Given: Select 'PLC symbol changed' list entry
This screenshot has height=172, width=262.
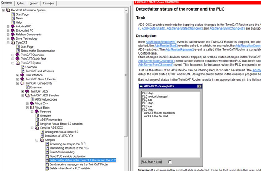Looking at the screenshot, I should (155, 96).
